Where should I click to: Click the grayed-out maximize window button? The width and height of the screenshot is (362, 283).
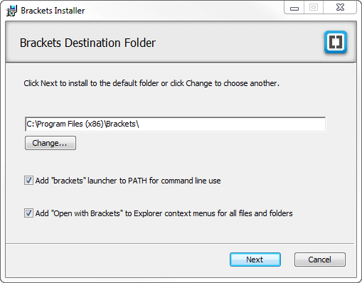click(314, 8)
